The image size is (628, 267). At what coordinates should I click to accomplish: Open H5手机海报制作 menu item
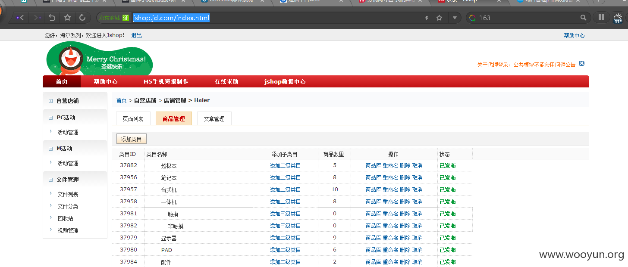click(166, 81)
